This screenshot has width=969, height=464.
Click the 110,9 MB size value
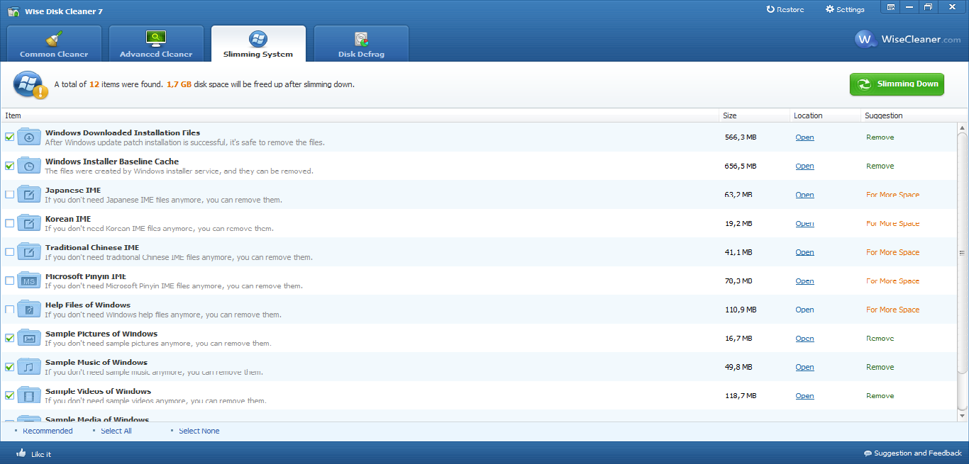point(740,310)
